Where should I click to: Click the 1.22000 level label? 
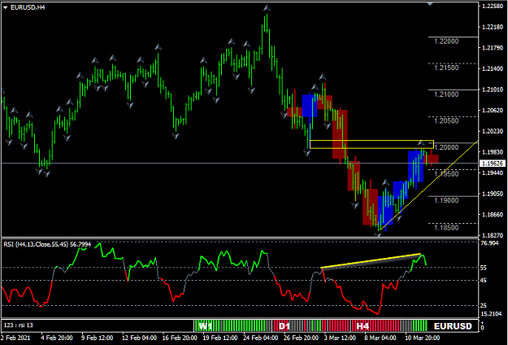[446, 41]
